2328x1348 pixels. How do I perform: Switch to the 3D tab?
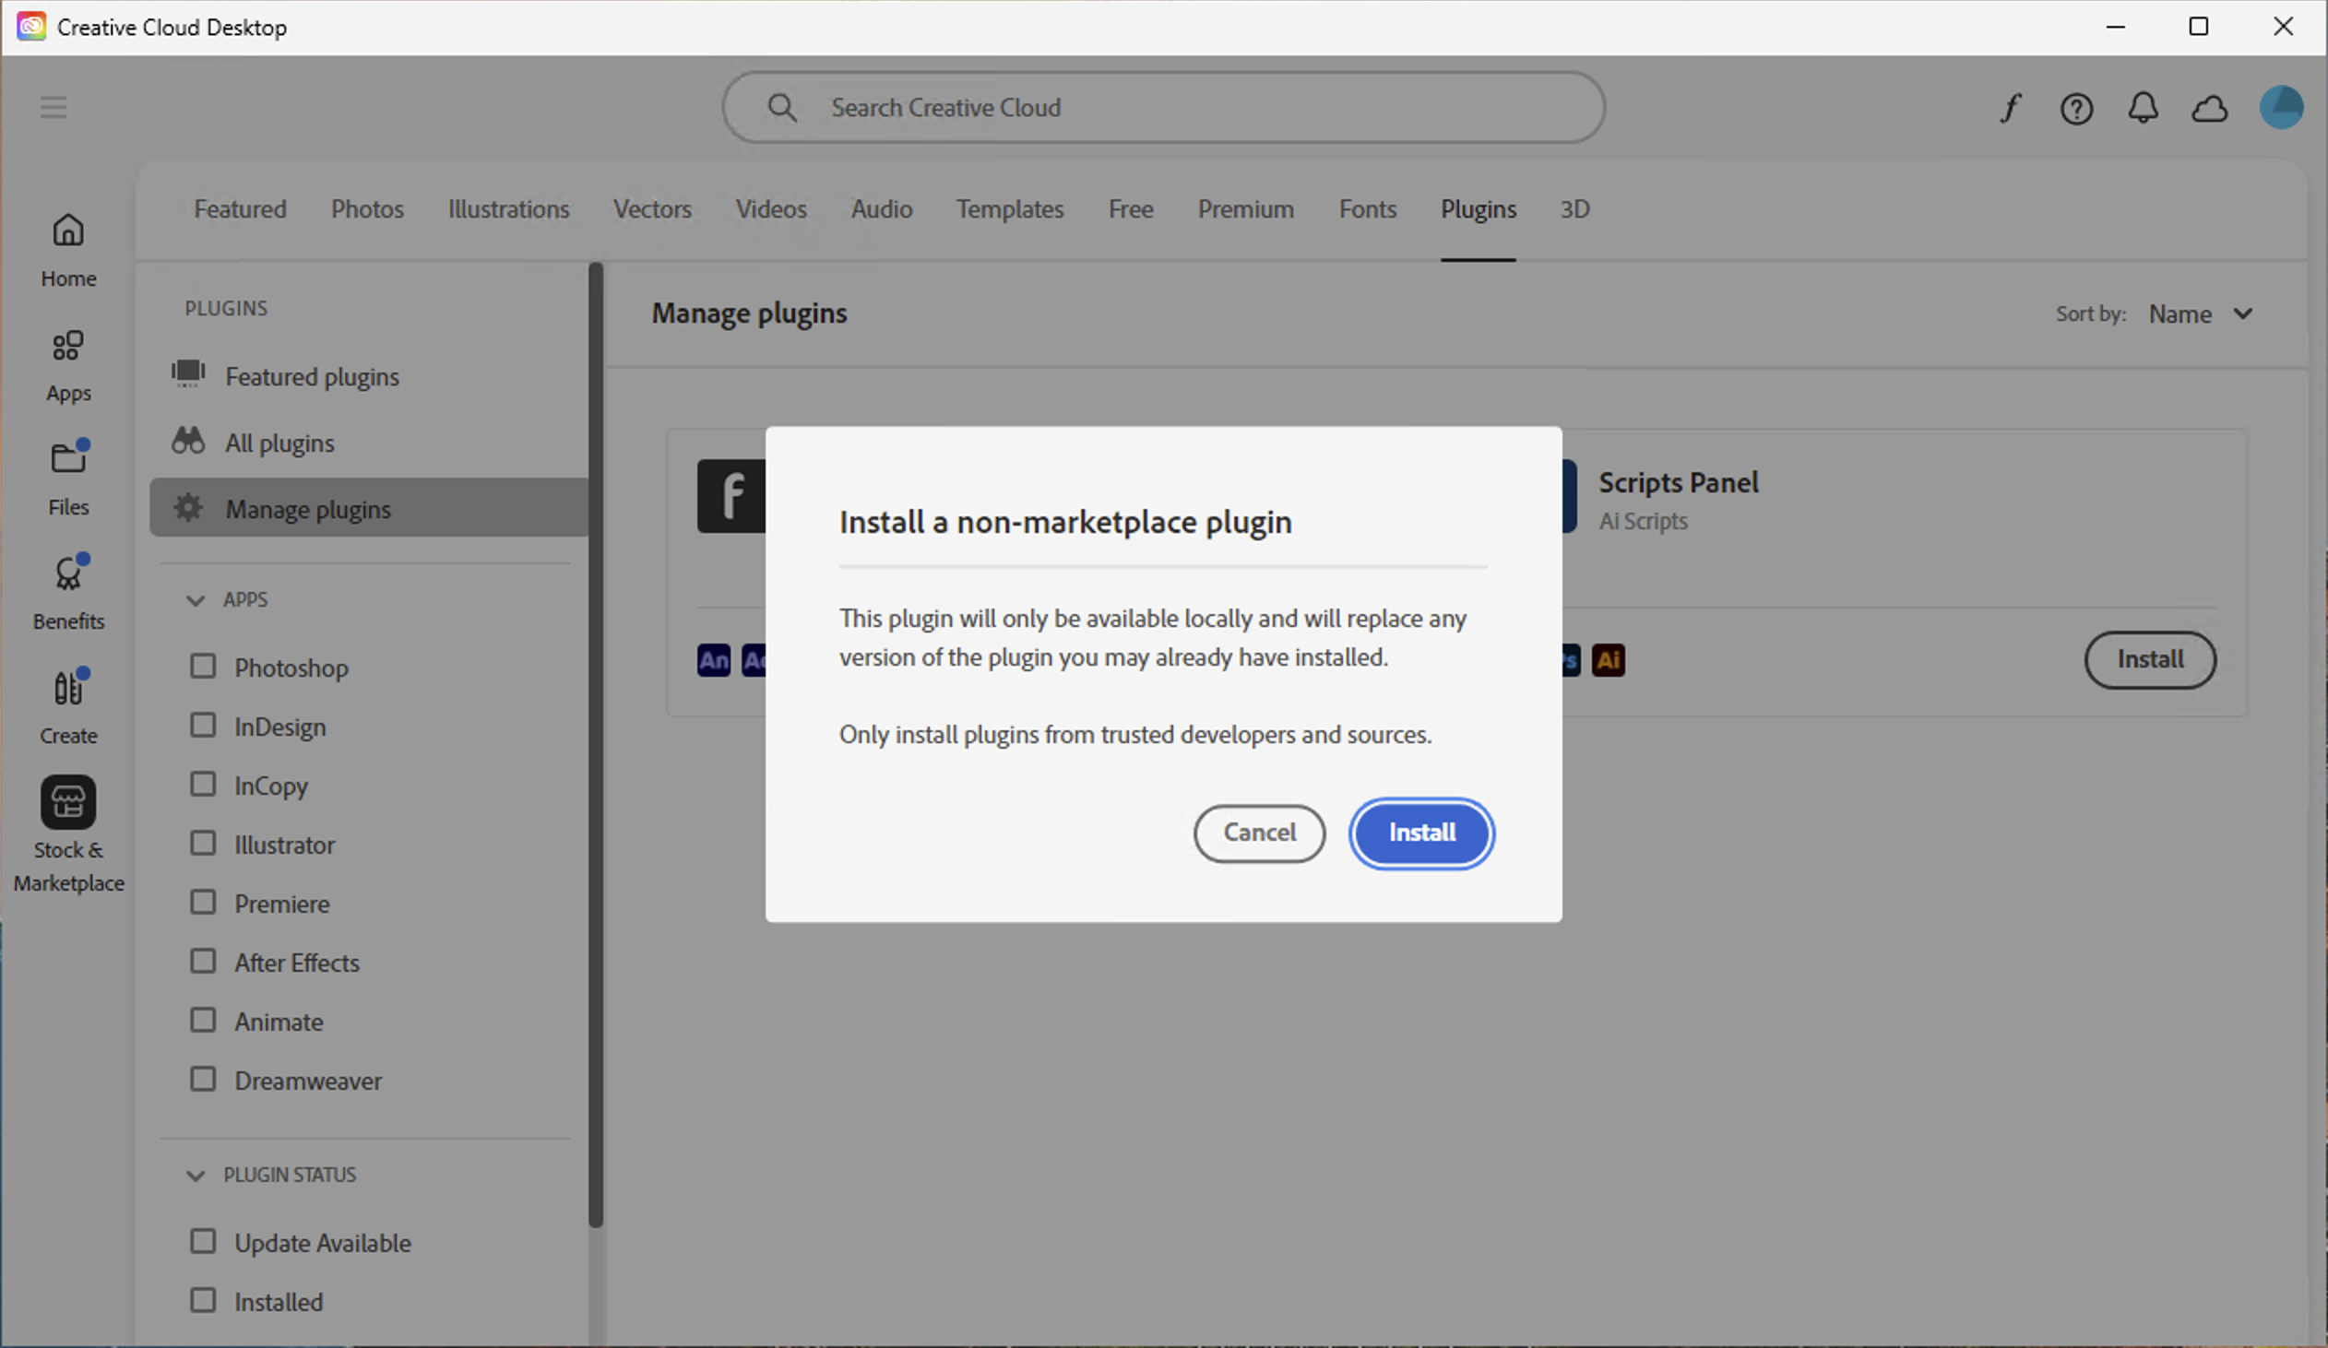[x=1575, y=209]
